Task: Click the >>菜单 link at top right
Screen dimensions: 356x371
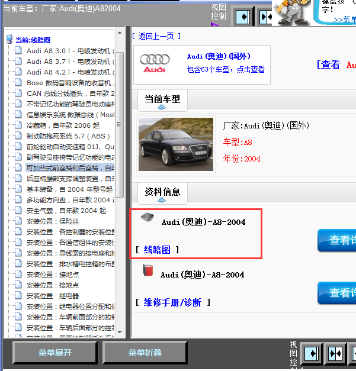Action: pos(344,20)
